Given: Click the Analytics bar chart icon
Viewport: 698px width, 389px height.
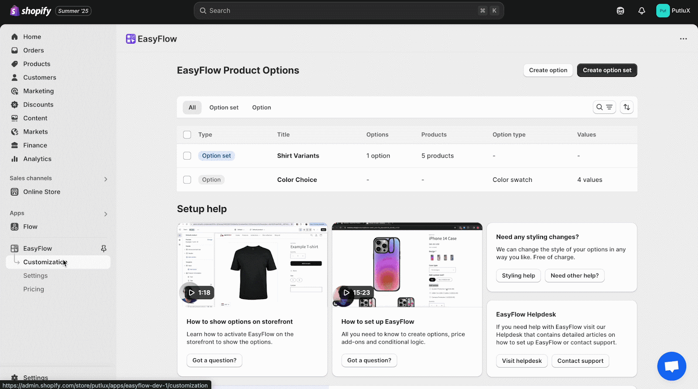Looking at the screenshot, I should 14,159.
